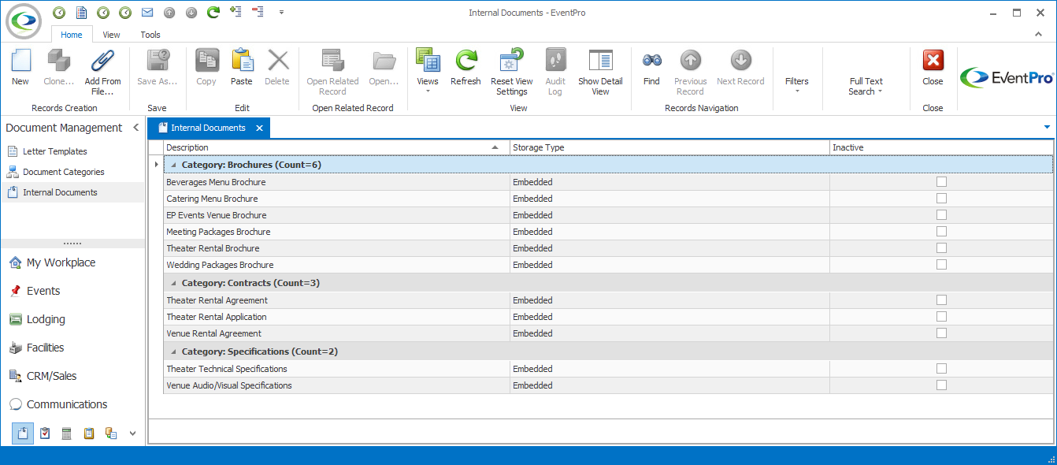Collapse the Category: Specifications group
Viewport: 1057px width, 465px height.
(173, 351)
